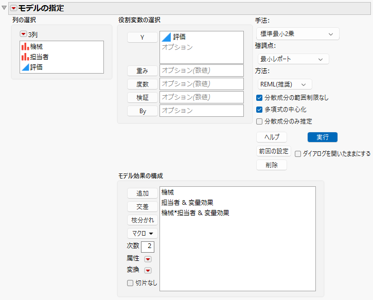
Task: Enable ダイアログを開いたままにする checkbox
Action: pos(297,154)
